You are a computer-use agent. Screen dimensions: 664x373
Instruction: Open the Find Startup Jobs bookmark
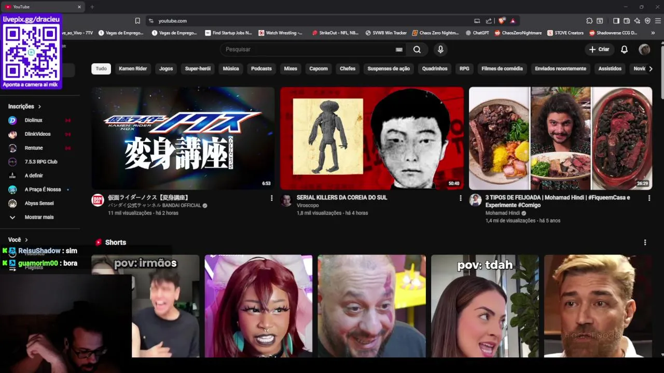(x=228, y=33)
